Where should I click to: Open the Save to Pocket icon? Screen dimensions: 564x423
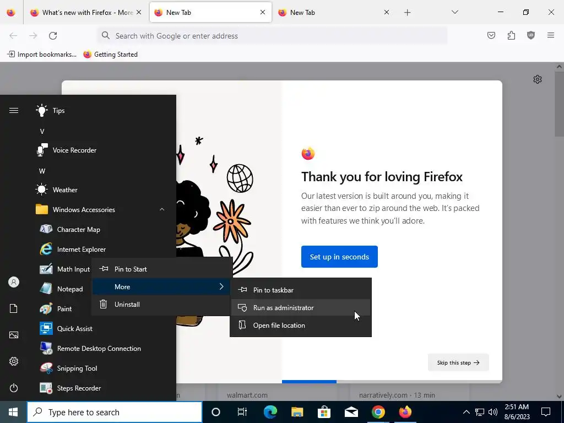point(491,35)
